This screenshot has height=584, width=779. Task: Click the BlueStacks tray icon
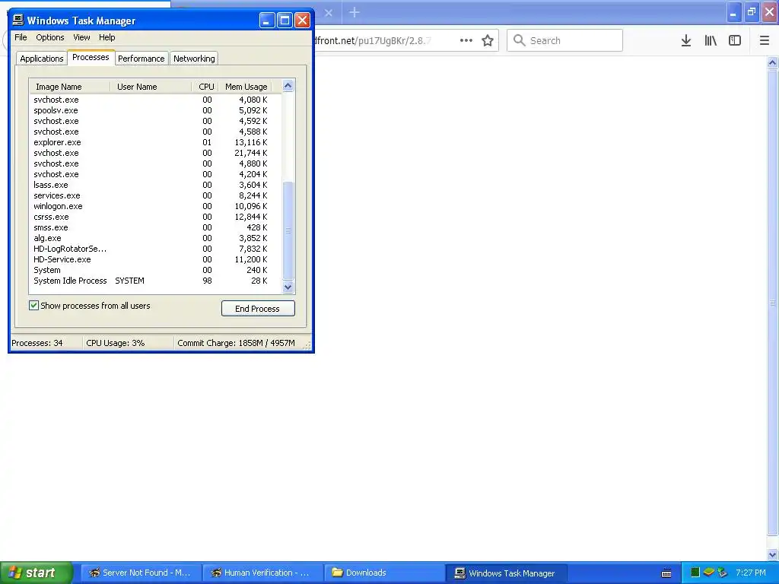click(x=708, y=573)
